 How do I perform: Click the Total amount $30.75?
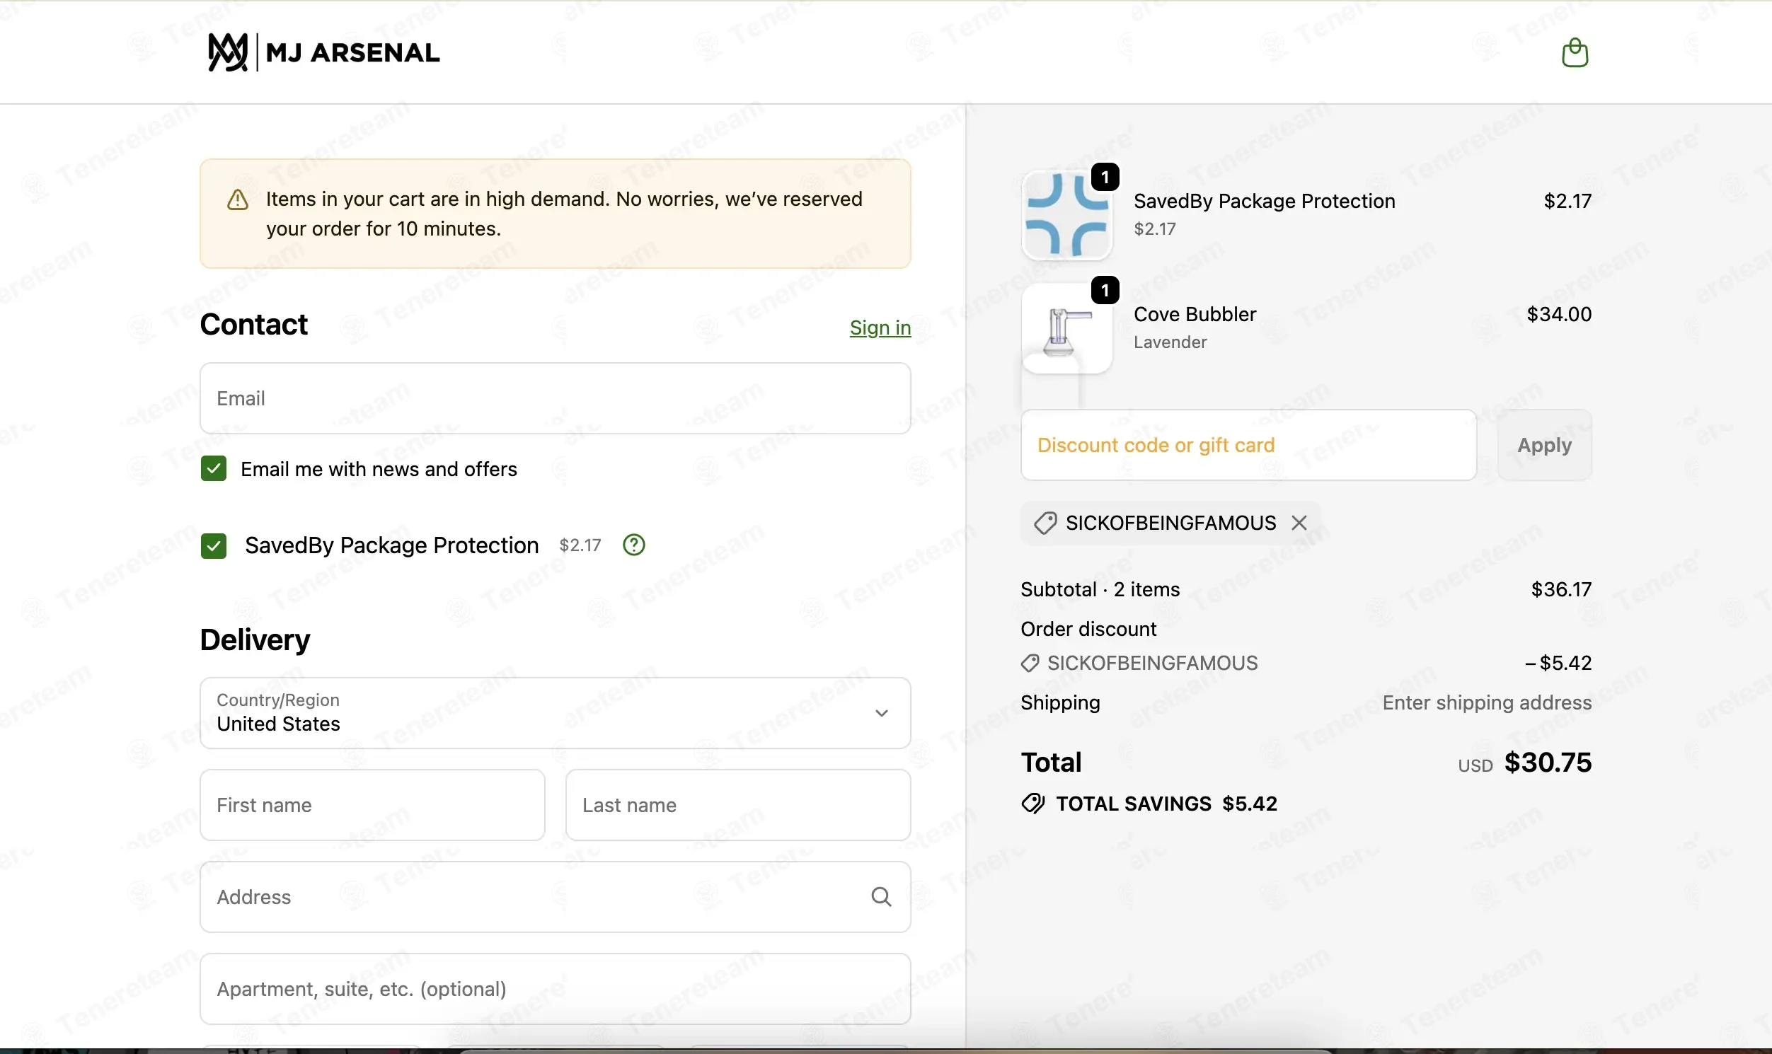(x=1548, y=762)
